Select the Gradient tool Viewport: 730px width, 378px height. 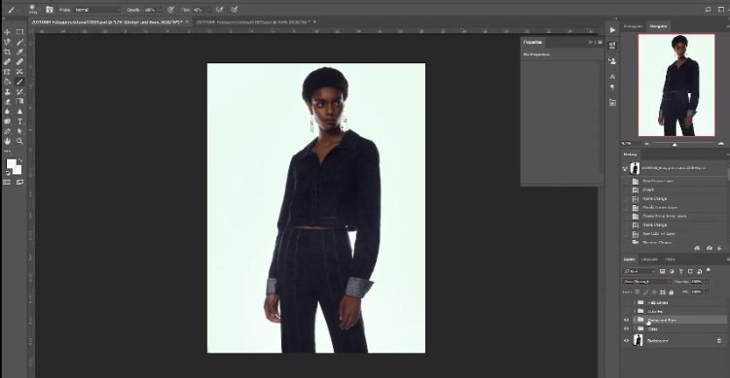(19, 101)
